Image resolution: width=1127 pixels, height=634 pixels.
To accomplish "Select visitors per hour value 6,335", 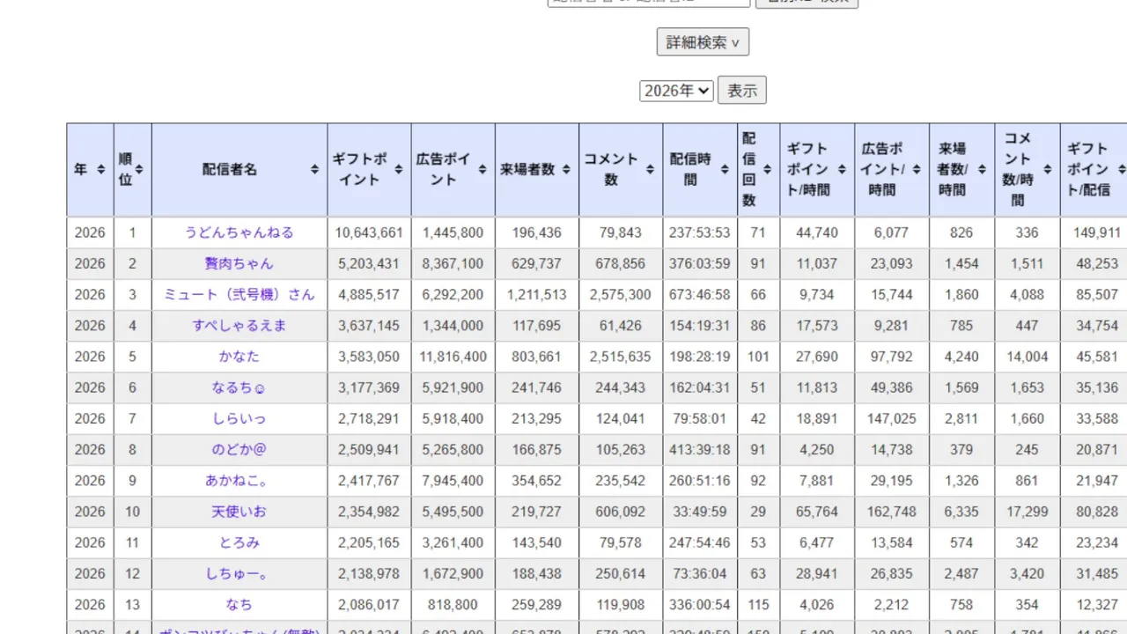I will click(961, 512).
